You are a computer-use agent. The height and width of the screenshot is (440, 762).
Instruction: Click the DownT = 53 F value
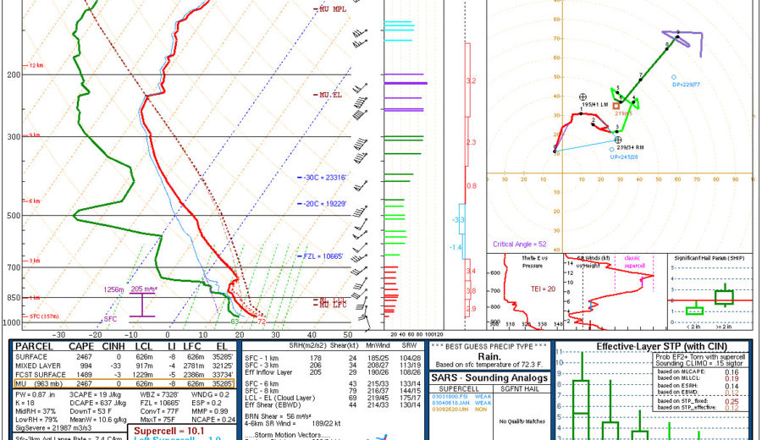[x=91, y=411]
